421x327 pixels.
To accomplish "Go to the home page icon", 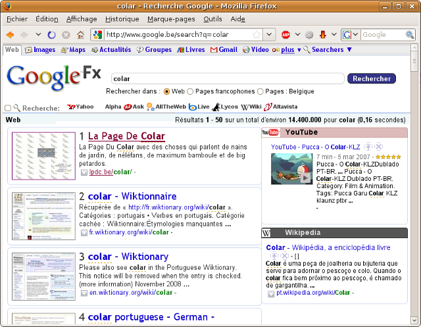I will click(x=80, y=35).
